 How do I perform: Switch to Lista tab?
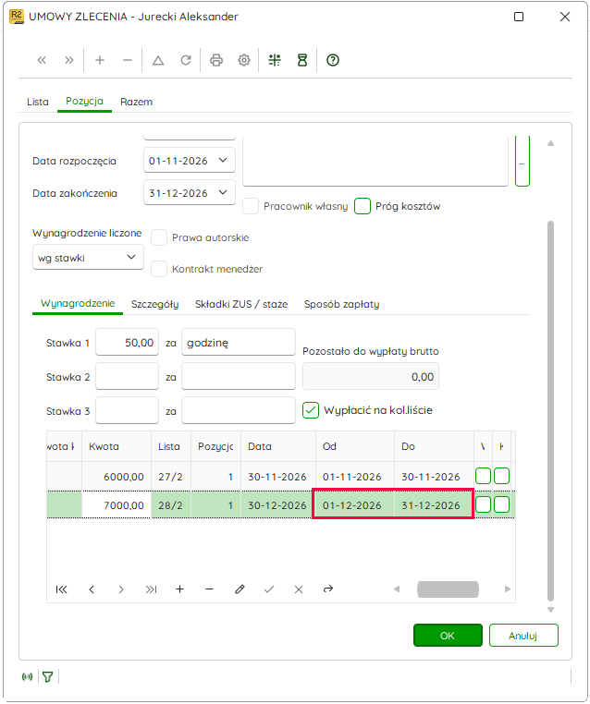pyautogui.click(x=38, y=102)
